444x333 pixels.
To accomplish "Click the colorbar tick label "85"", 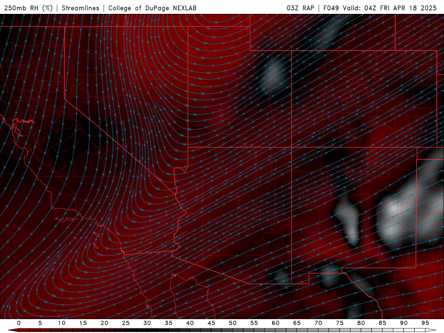I will pyautogui.click(x=382, y=323).
